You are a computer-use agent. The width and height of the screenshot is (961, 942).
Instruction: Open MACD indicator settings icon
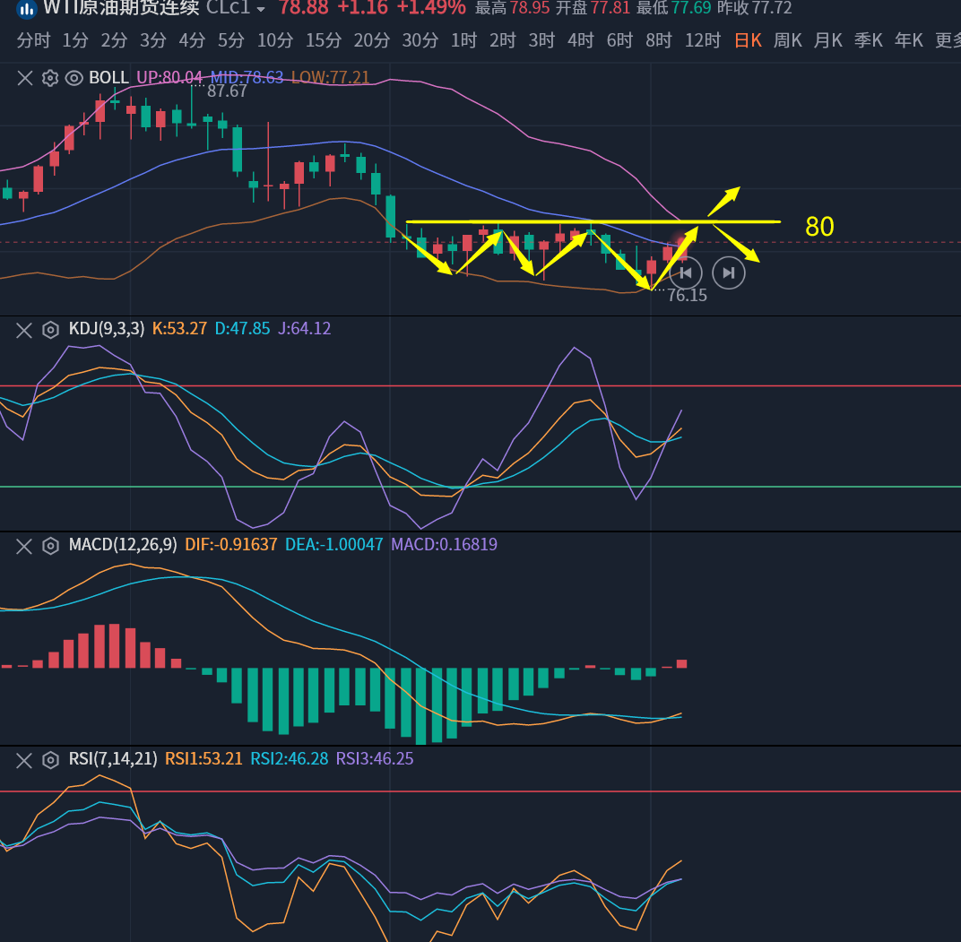point(50,545)
